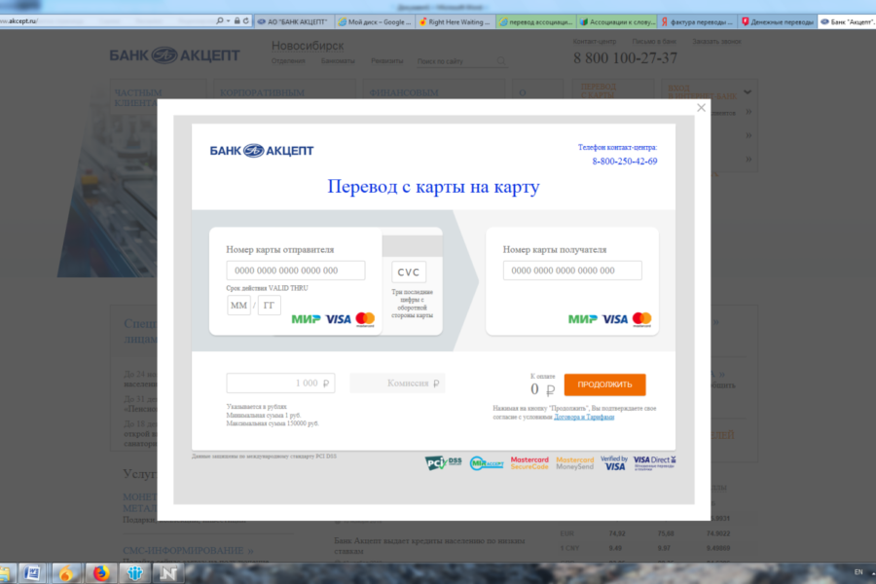Focus the expiry year ГГ field

point(270,306)
